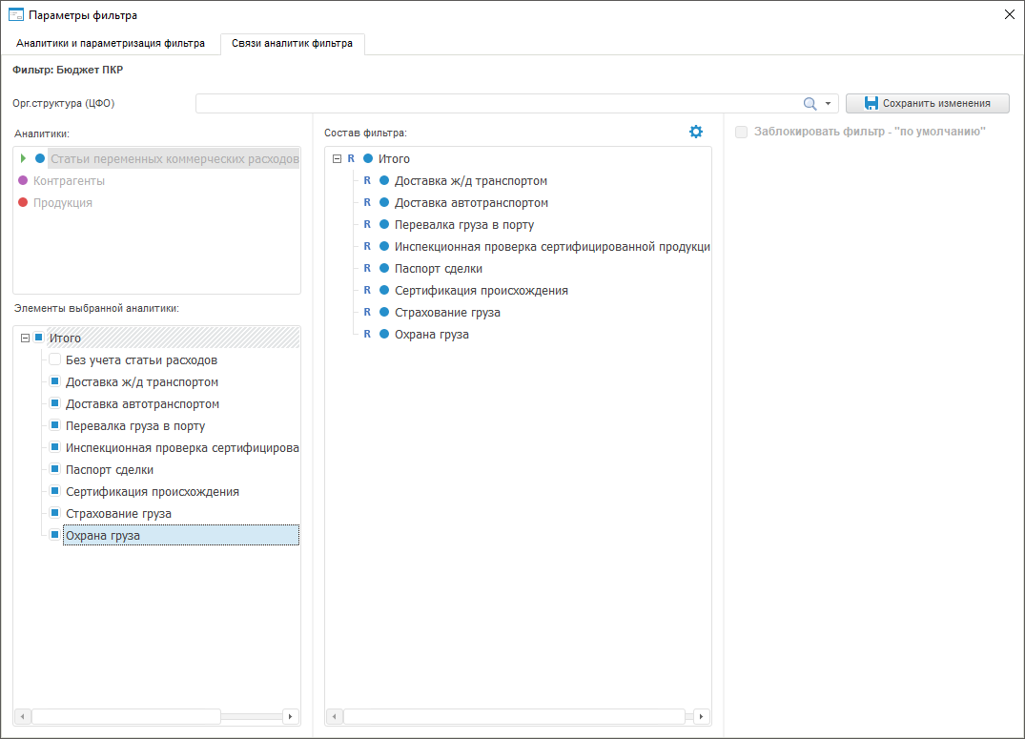Click the R icon beside Доставка автотранспортом
The image size is (1025, 739).
tap(367, 203)
